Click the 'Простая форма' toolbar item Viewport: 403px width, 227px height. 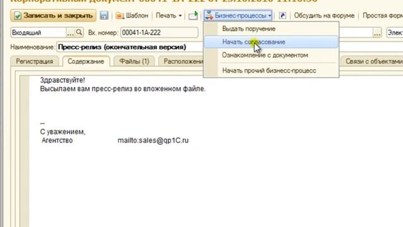coord(383,16)
